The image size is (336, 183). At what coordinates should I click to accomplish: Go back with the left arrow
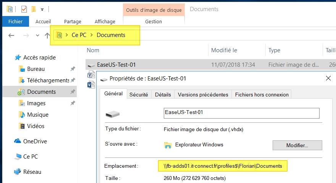tap(11, 35)
